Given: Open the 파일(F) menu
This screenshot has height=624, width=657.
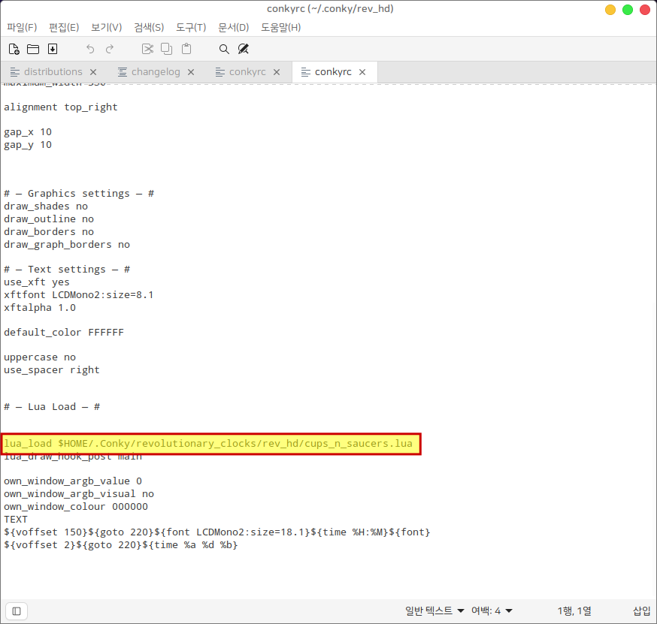Looking at the screenshot, I should (22, 27).
